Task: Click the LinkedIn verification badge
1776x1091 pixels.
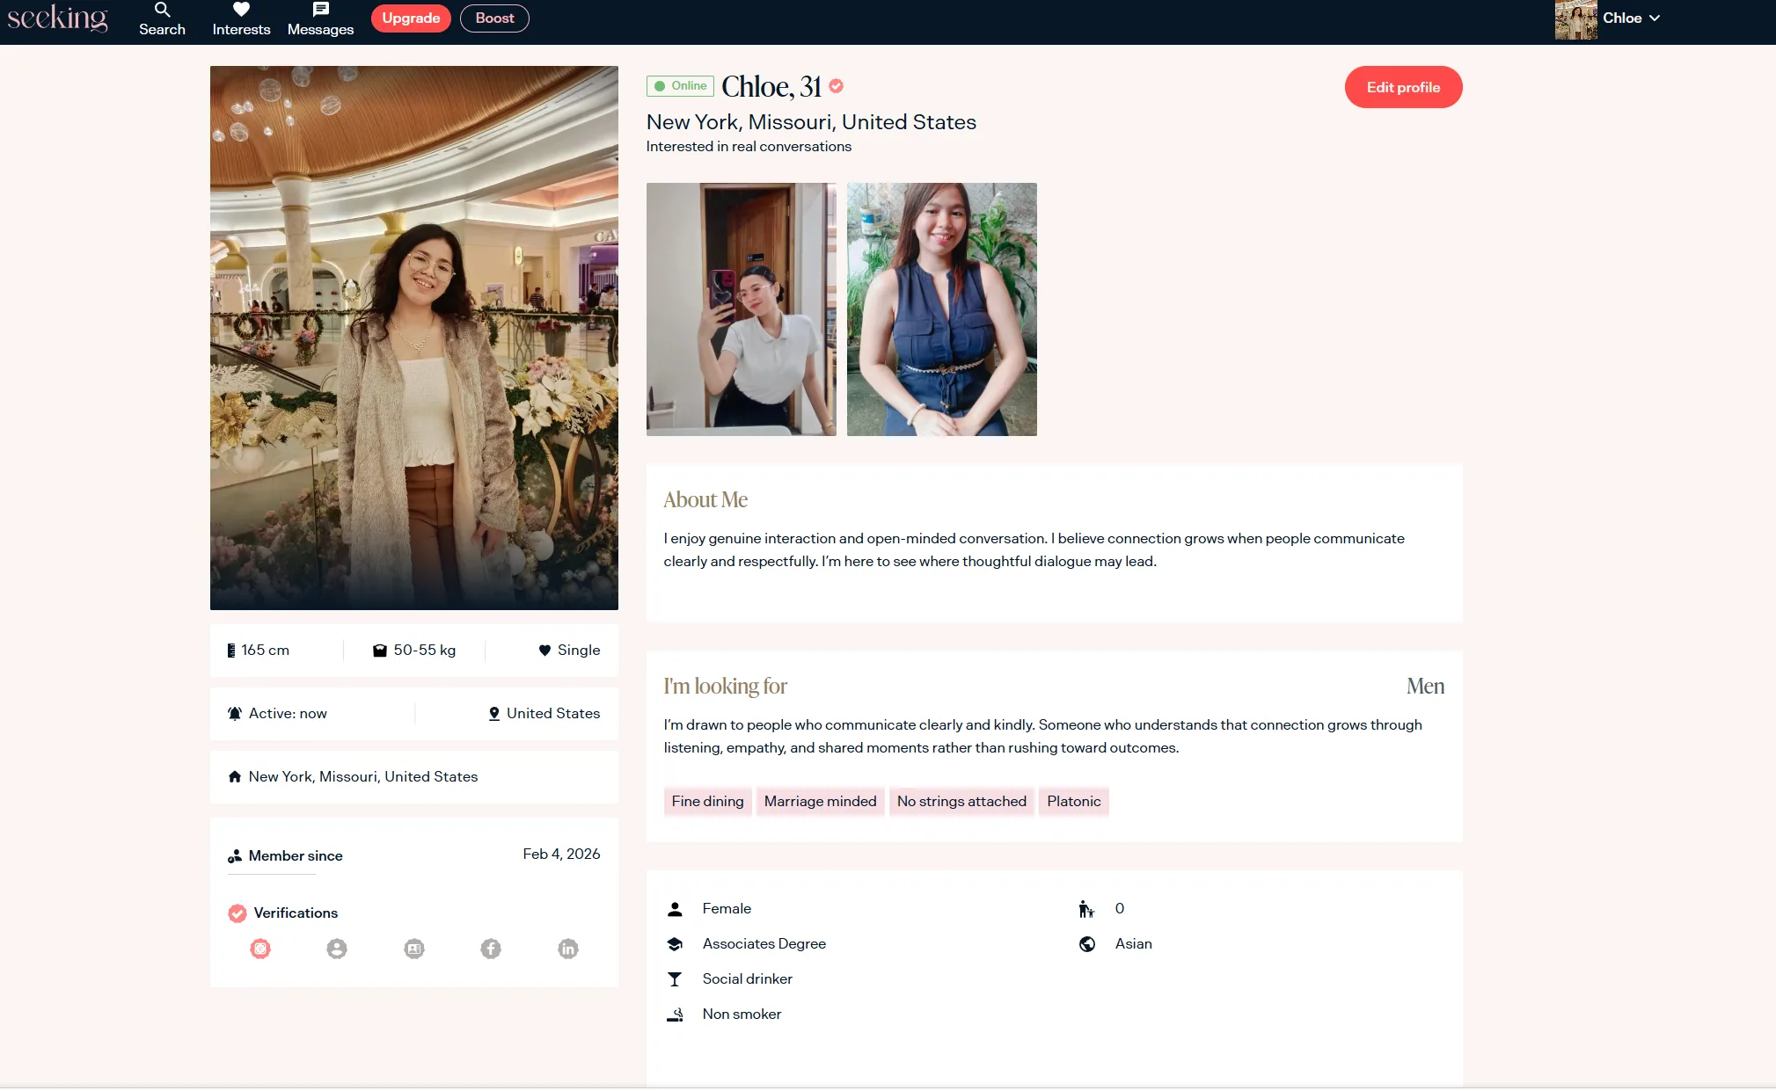Action: (568, 949)
